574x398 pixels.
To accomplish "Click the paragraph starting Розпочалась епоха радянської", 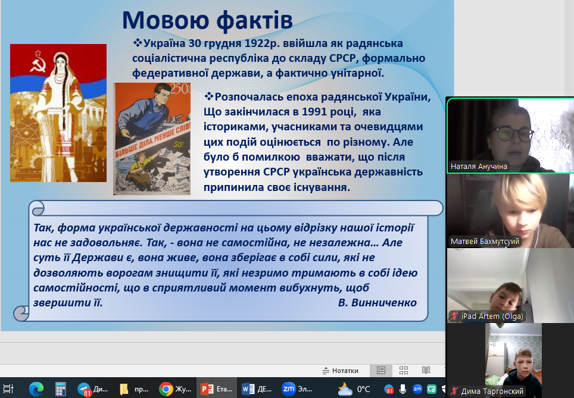I will tap(317, 142).
